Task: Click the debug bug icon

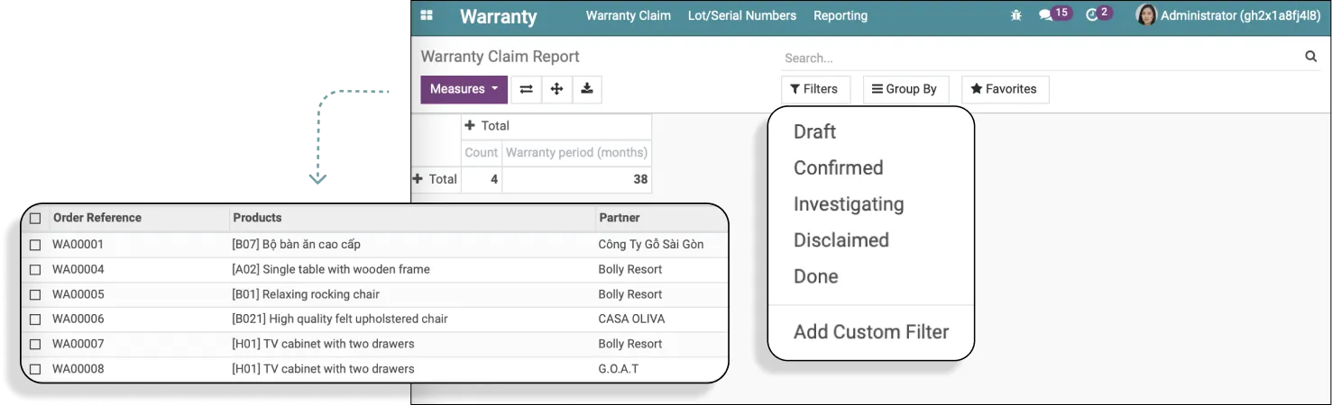Action: 1016,15
